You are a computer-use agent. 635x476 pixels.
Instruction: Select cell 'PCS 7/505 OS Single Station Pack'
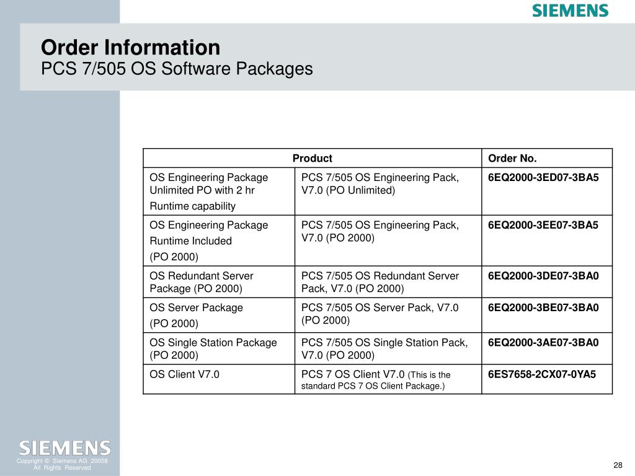(x=388, y=349)
